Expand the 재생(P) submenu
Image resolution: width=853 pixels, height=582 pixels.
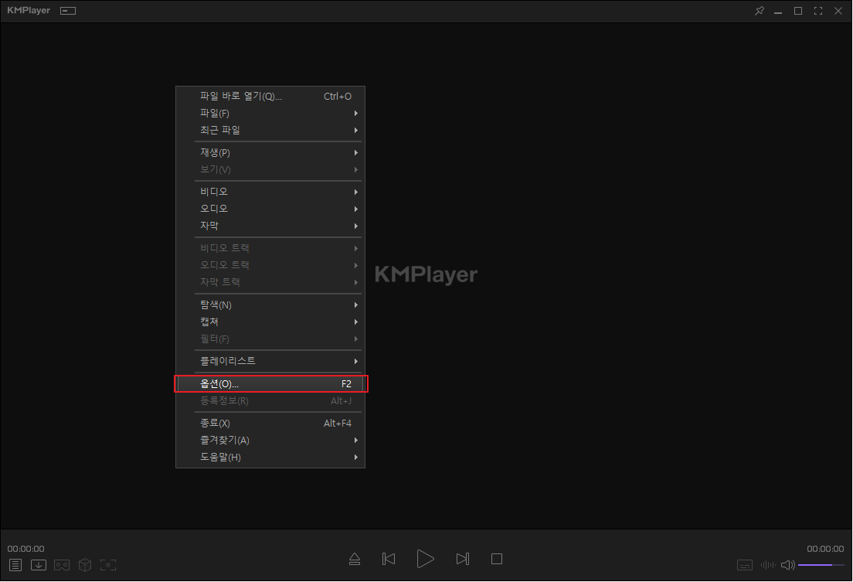click(x=270, y=152)
